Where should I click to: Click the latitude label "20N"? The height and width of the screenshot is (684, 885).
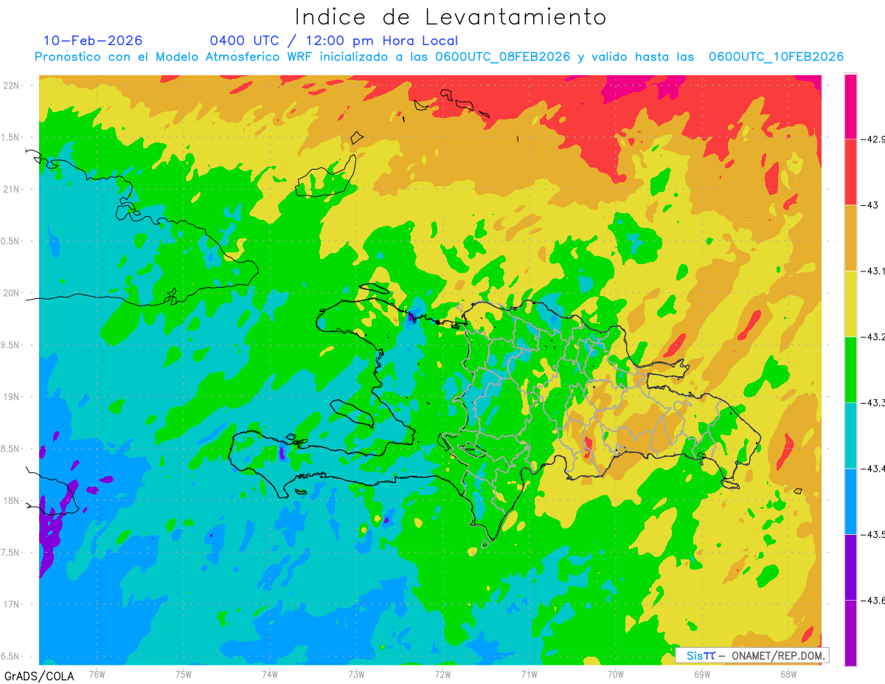tap(13, 293)
